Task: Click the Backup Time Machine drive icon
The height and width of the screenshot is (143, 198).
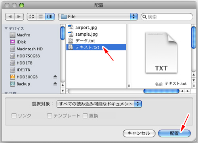Action: (x=13, y=84)
